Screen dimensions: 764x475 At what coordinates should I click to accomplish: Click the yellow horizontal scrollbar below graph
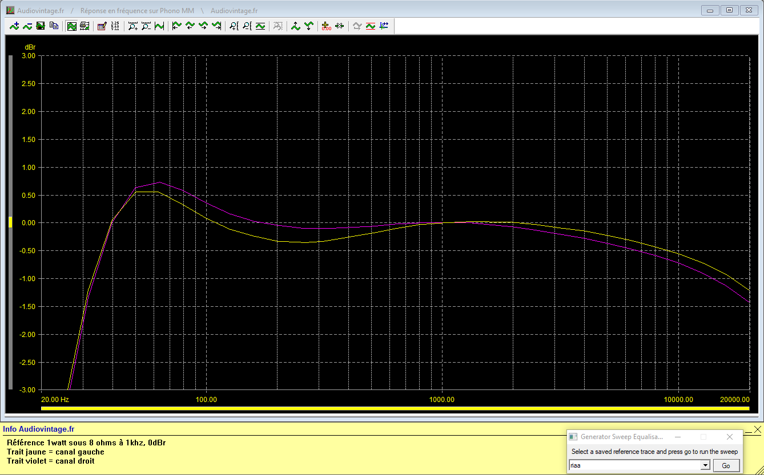[x=395, y=408]
